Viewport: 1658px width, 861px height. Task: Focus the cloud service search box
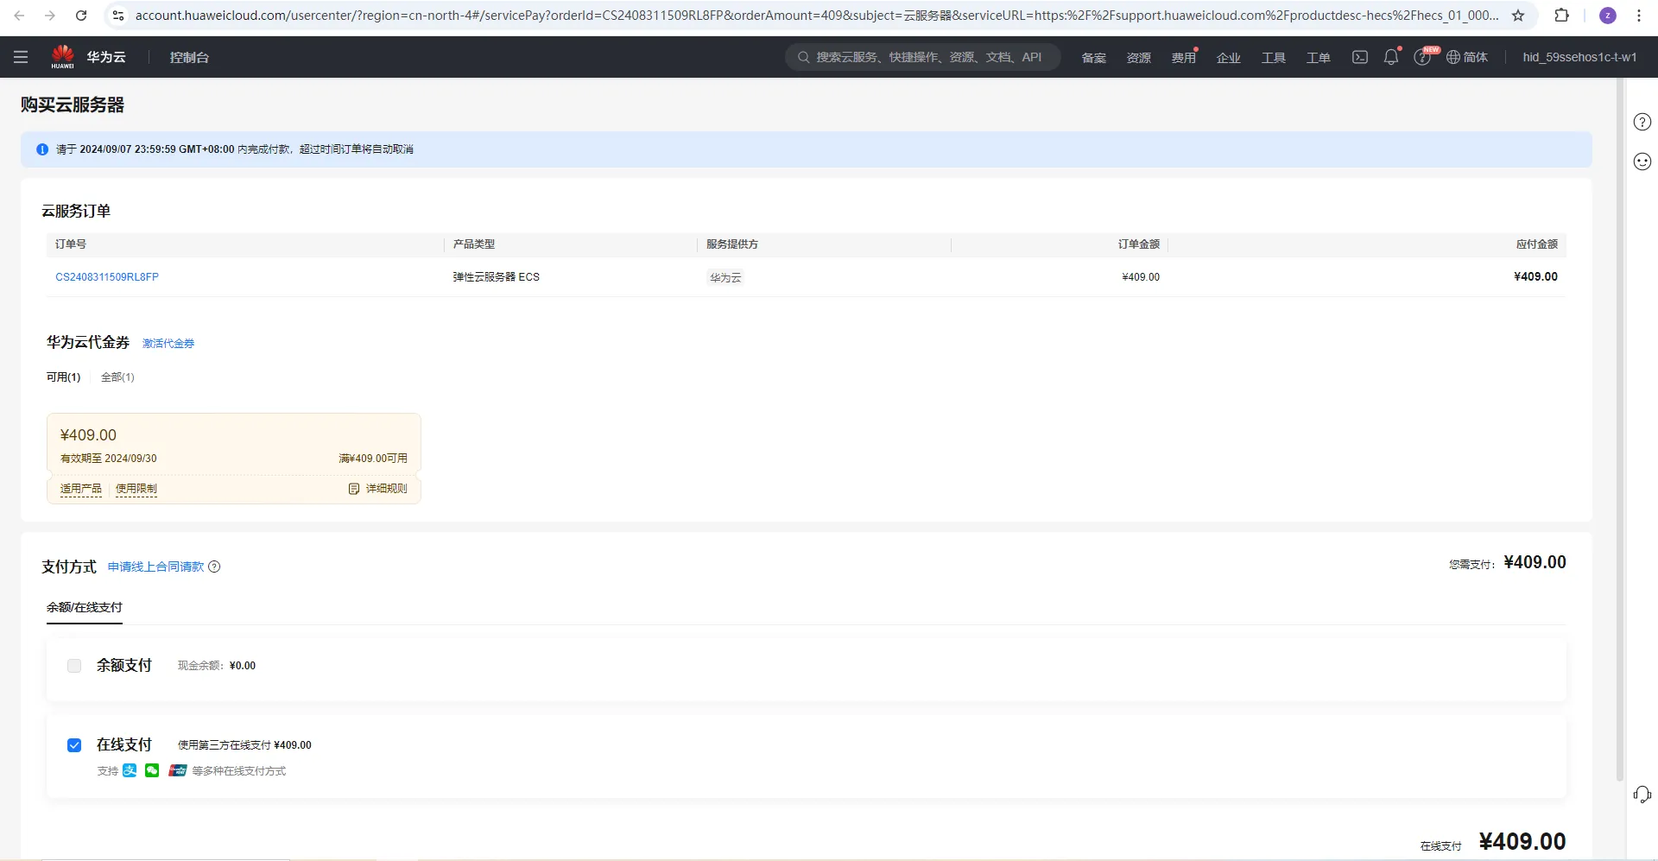click(922, 57)
